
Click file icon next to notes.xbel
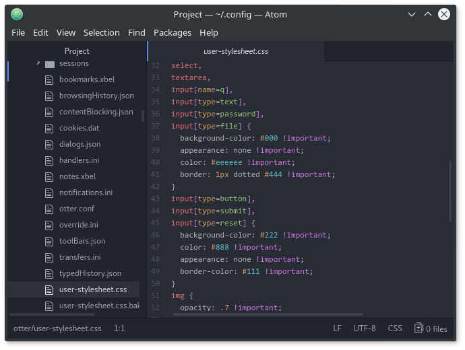pos(49,177)
